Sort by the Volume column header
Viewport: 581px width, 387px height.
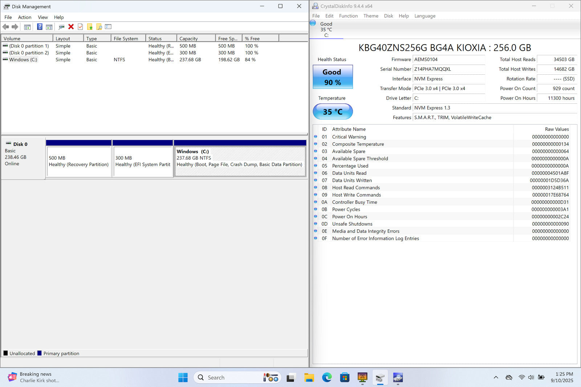coord(27,38)
